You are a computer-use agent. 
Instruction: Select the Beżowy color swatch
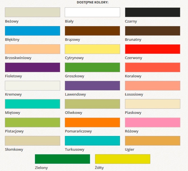point(33,12)
